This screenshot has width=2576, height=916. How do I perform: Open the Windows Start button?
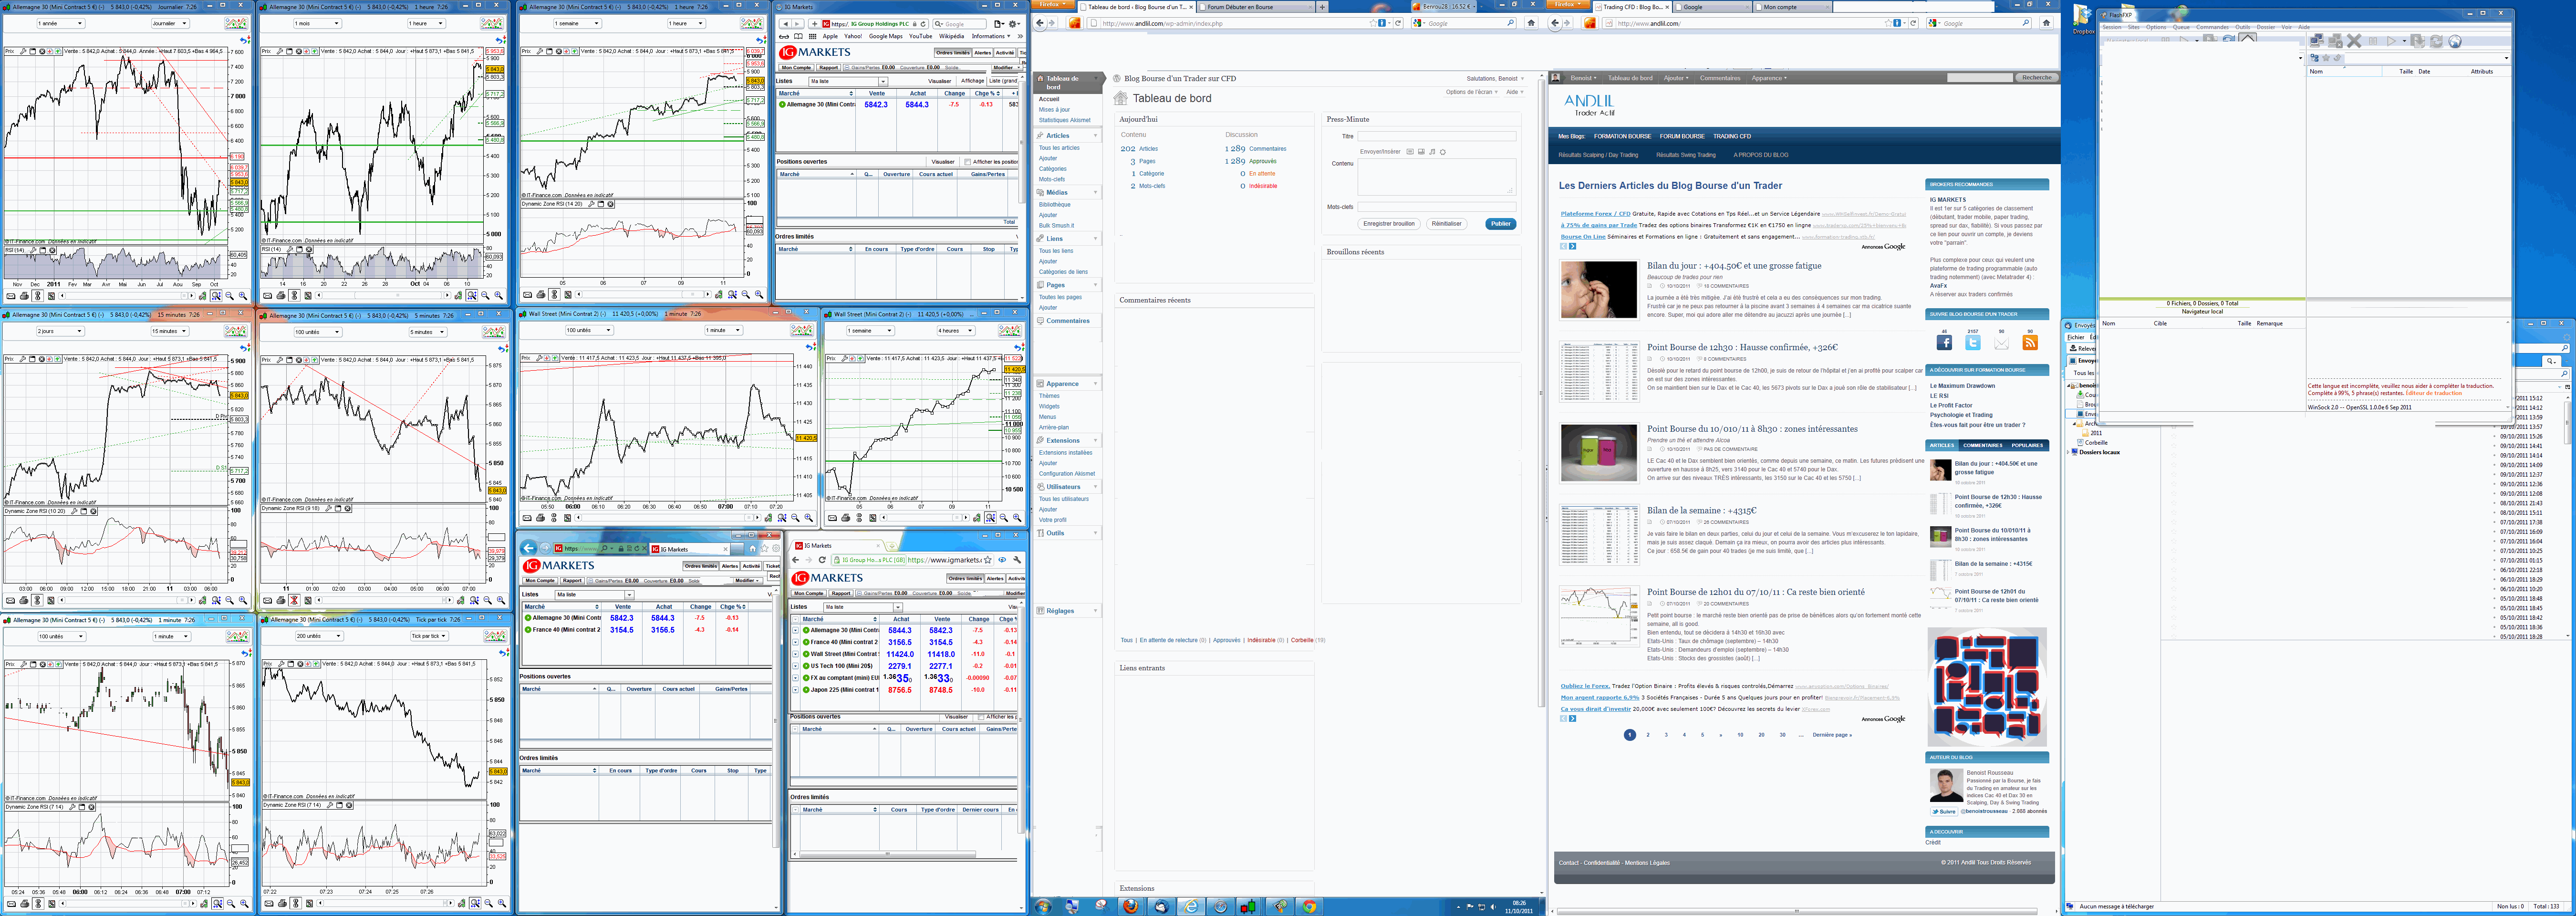click(x=1043, y=907)
